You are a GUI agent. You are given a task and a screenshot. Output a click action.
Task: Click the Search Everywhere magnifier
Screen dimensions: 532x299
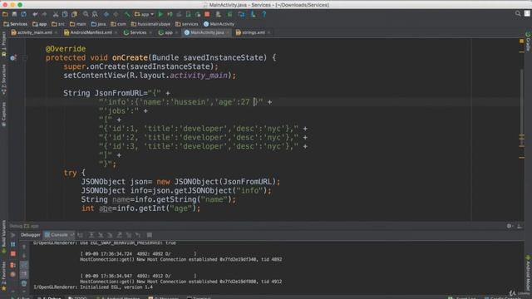tap(518, 13)
